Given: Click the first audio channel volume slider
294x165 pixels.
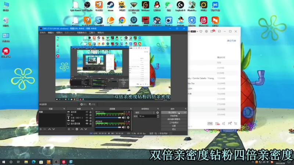Looking at the screenshot, I should point(108,118).
